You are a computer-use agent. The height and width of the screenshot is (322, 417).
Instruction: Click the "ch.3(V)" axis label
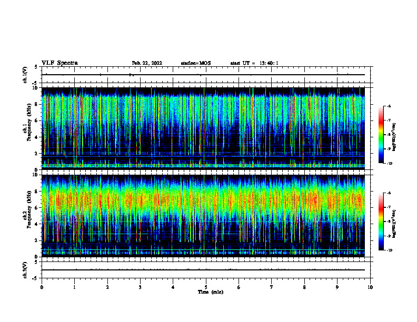[x=25, y=270]
